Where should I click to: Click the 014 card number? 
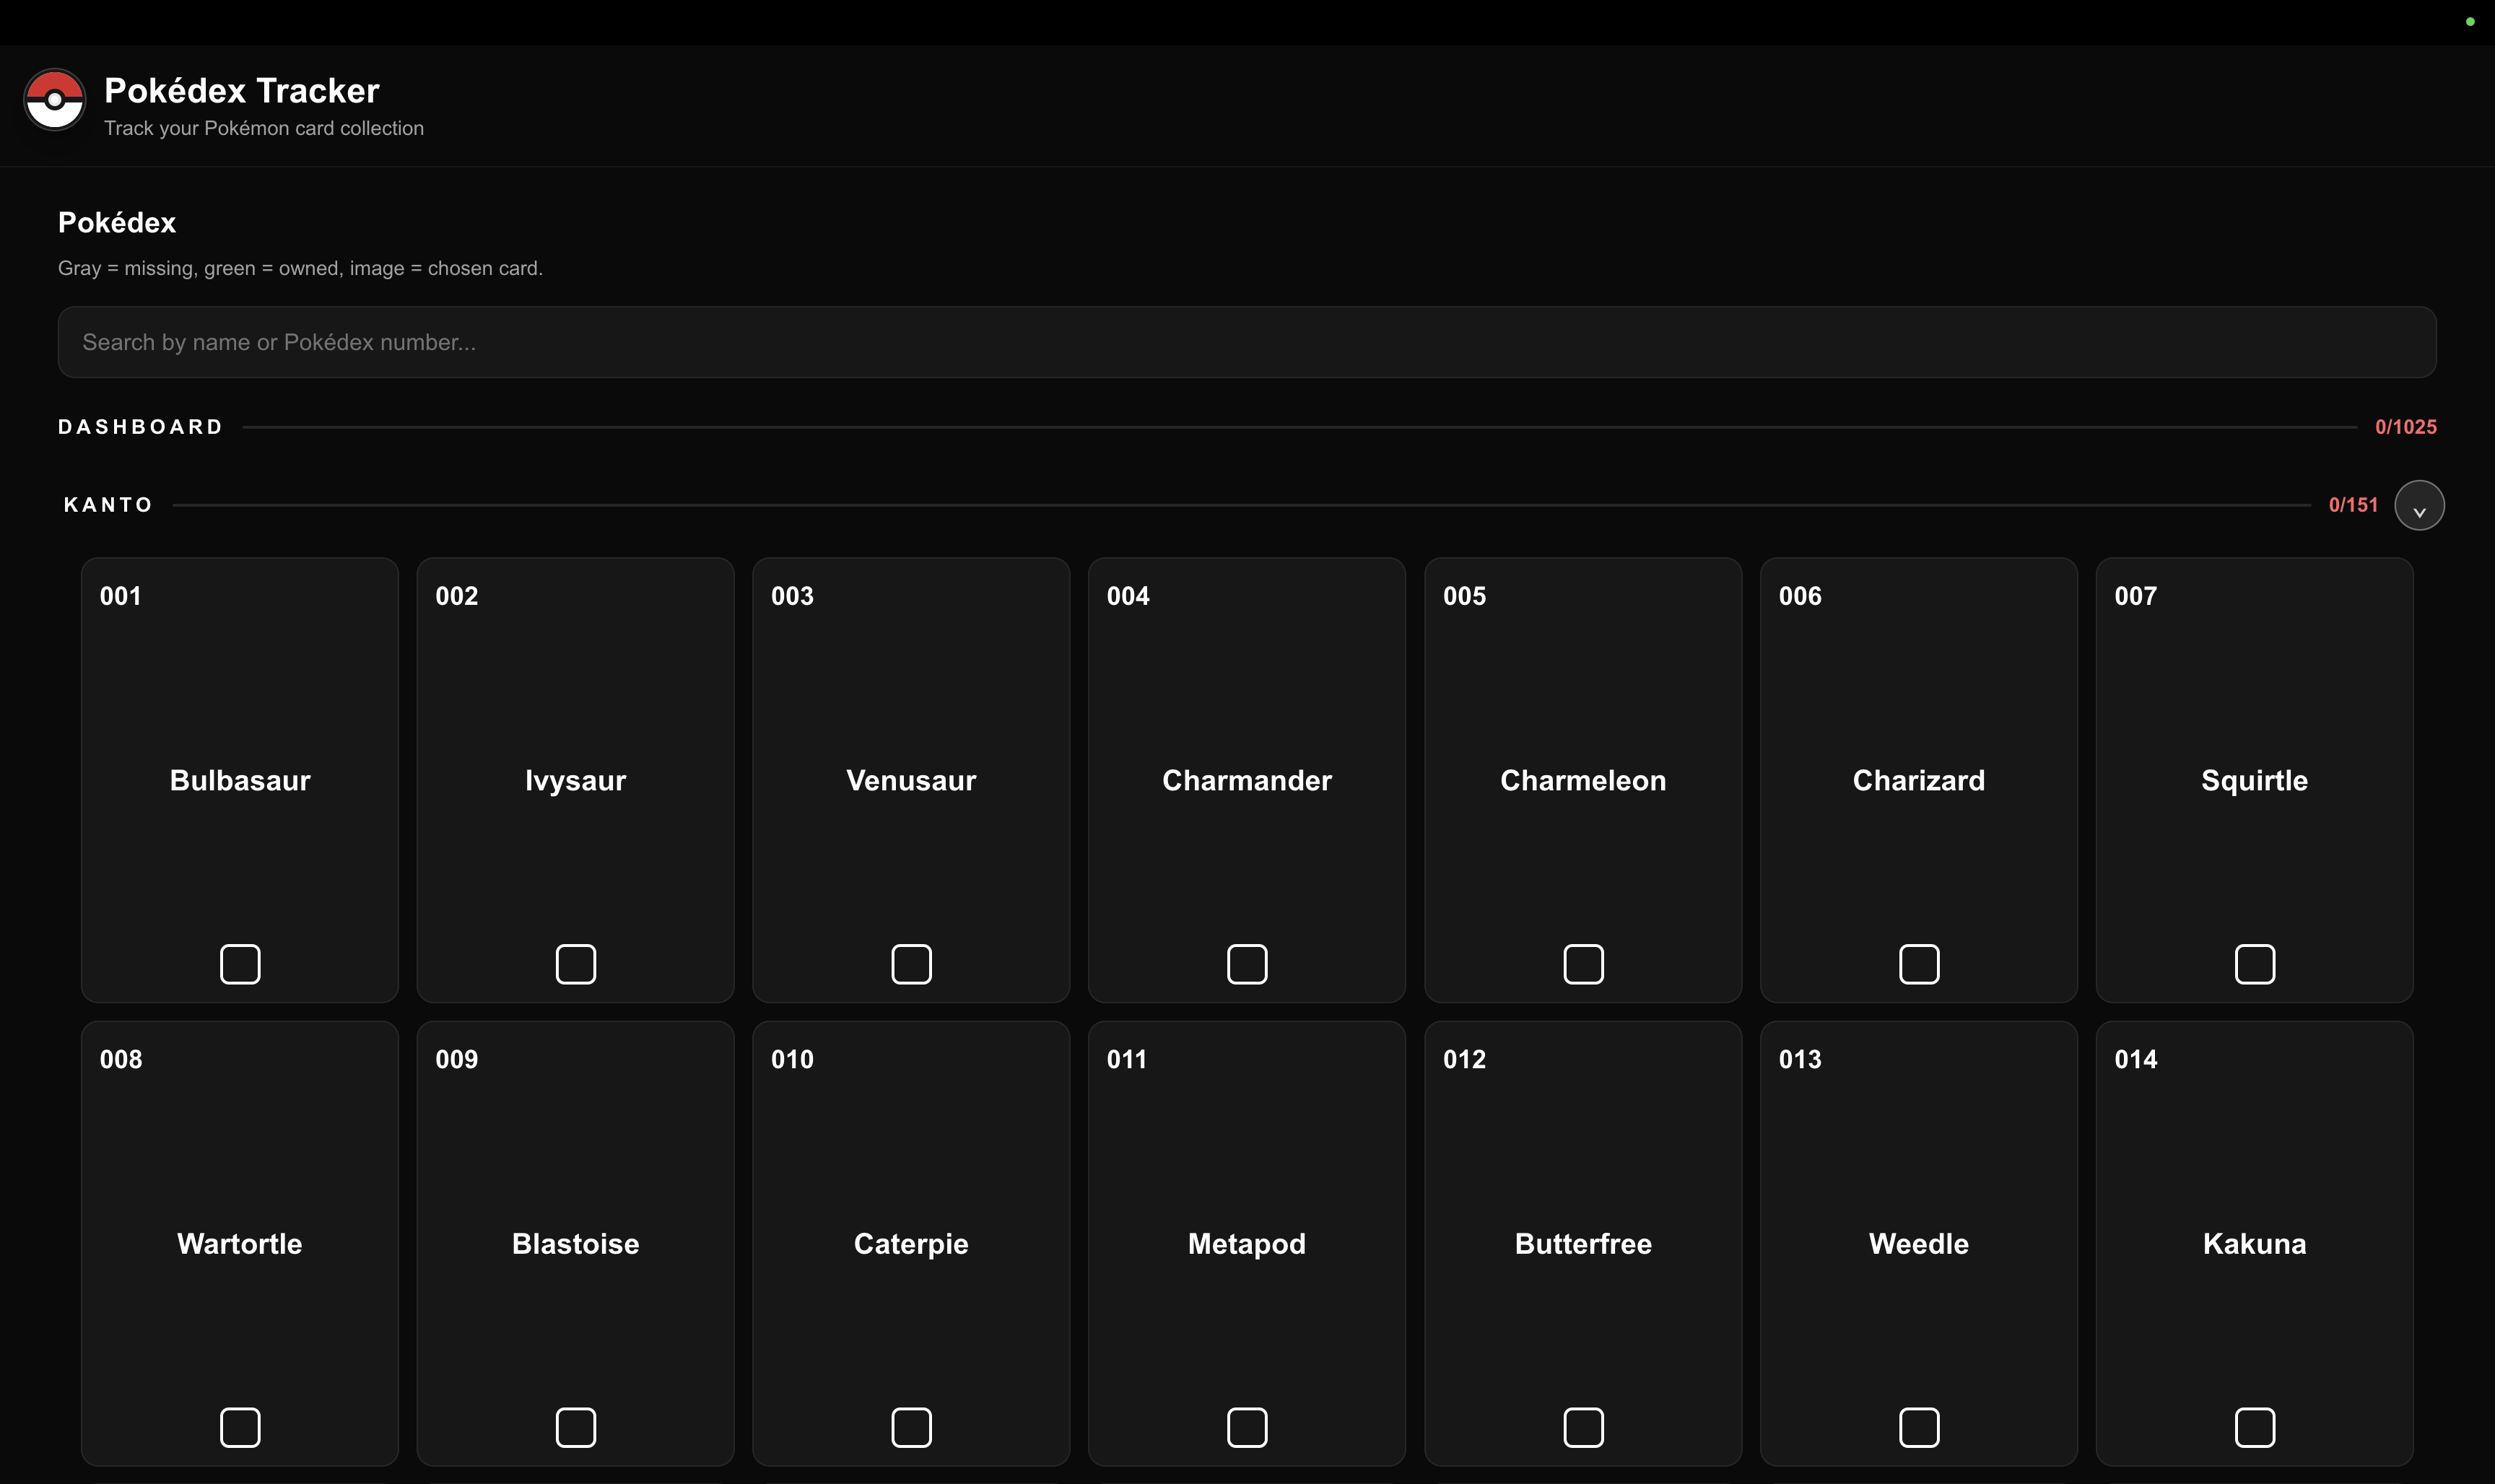pos(2136,1059)
